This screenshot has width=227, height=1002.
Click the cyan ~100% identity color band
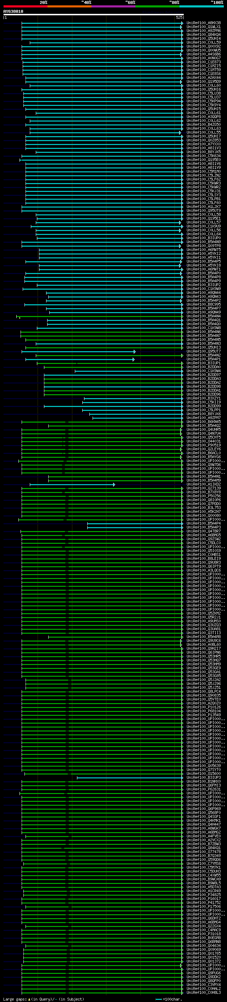202,6
